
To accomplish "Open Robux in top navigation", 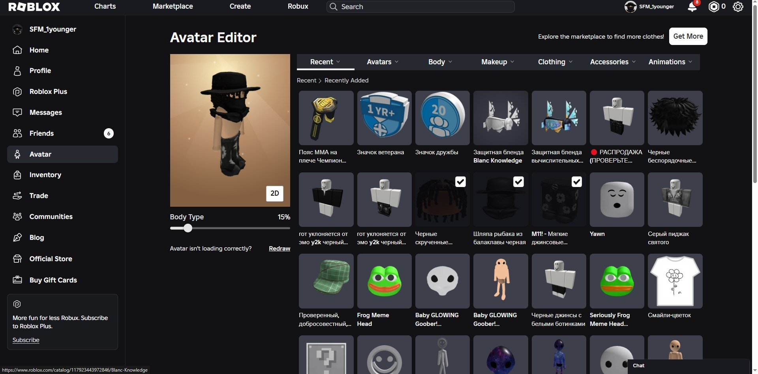I will point(298,6).
